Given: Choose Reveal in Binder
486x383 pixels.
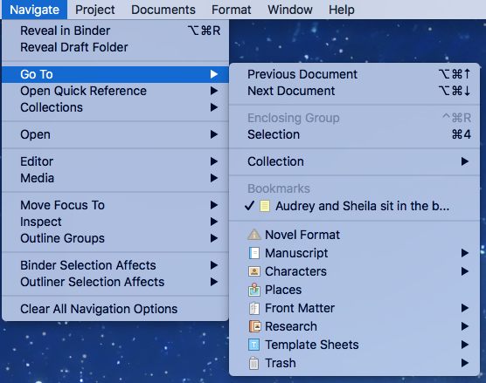Looking at the screenshot, I should [x=115, y=31].
